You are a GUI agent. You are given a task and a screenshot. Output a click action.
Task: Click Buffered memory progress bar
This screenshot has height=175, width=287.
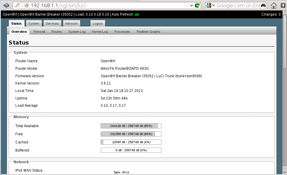(x=131, y=150)
